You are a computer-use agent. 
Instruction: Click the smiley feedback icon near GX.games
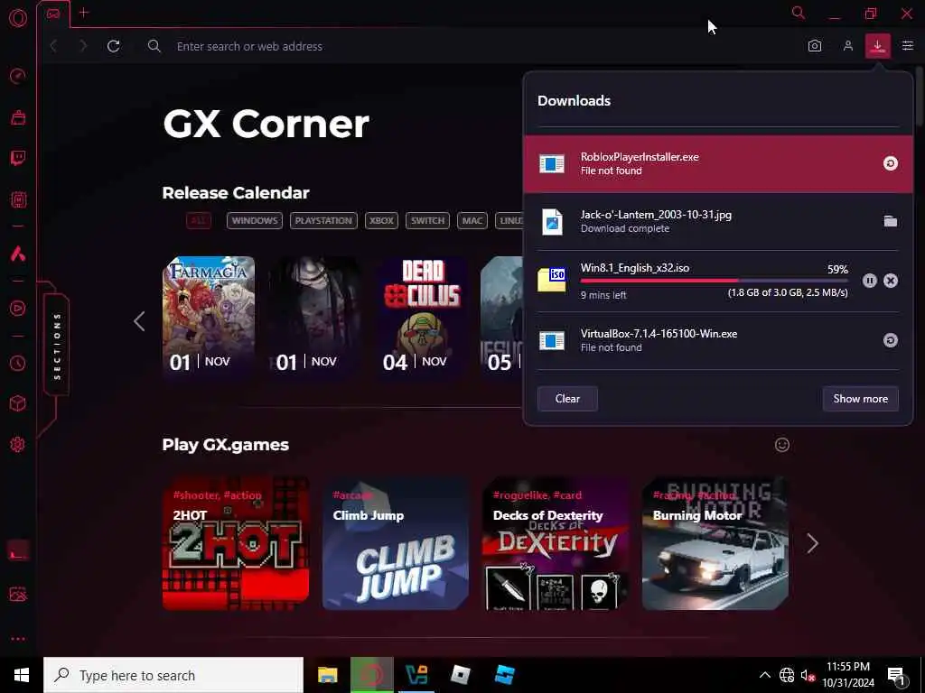point(782,445)
